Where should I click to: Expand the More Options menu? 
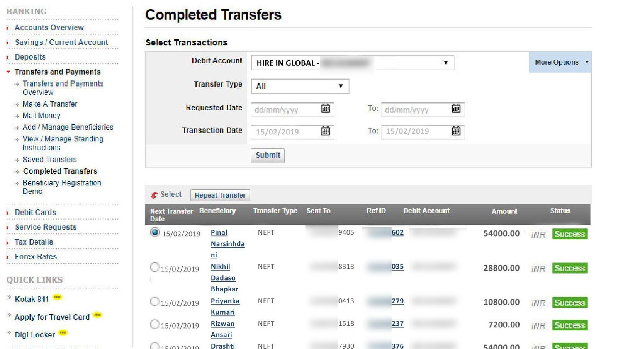click(560, 62)
